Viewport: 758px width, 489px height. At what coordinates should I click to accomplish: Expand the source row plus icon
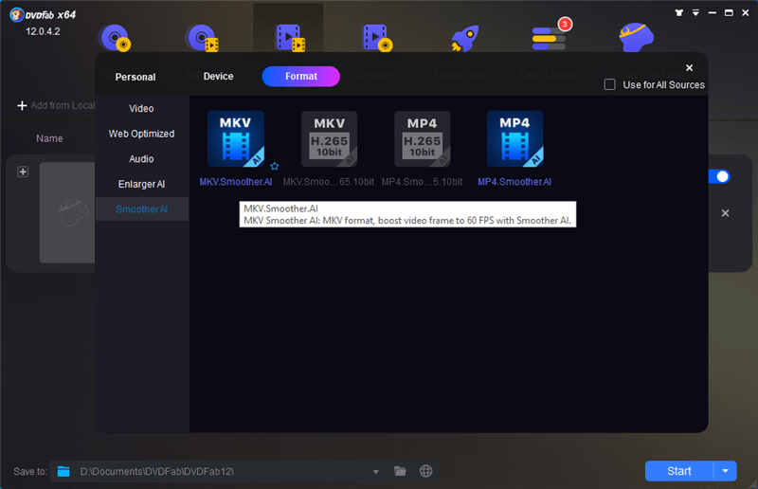(x=23, y=172)
